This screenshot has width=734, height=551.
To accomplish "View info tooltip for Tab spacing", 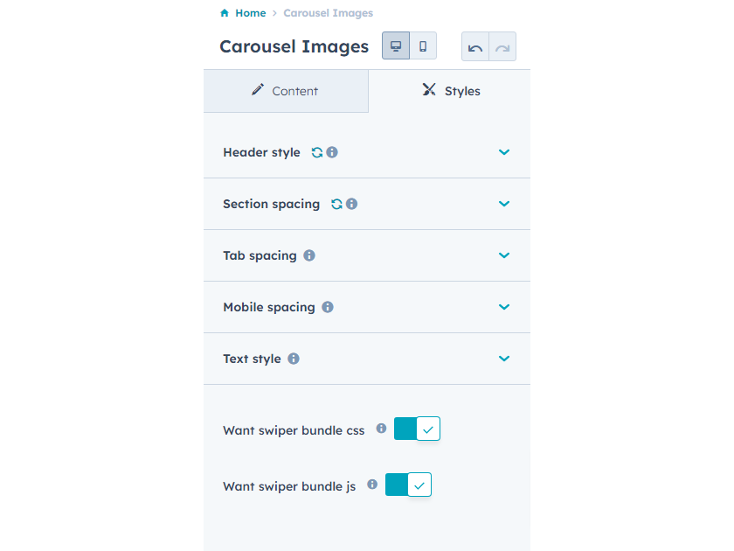I will point(308,255).
